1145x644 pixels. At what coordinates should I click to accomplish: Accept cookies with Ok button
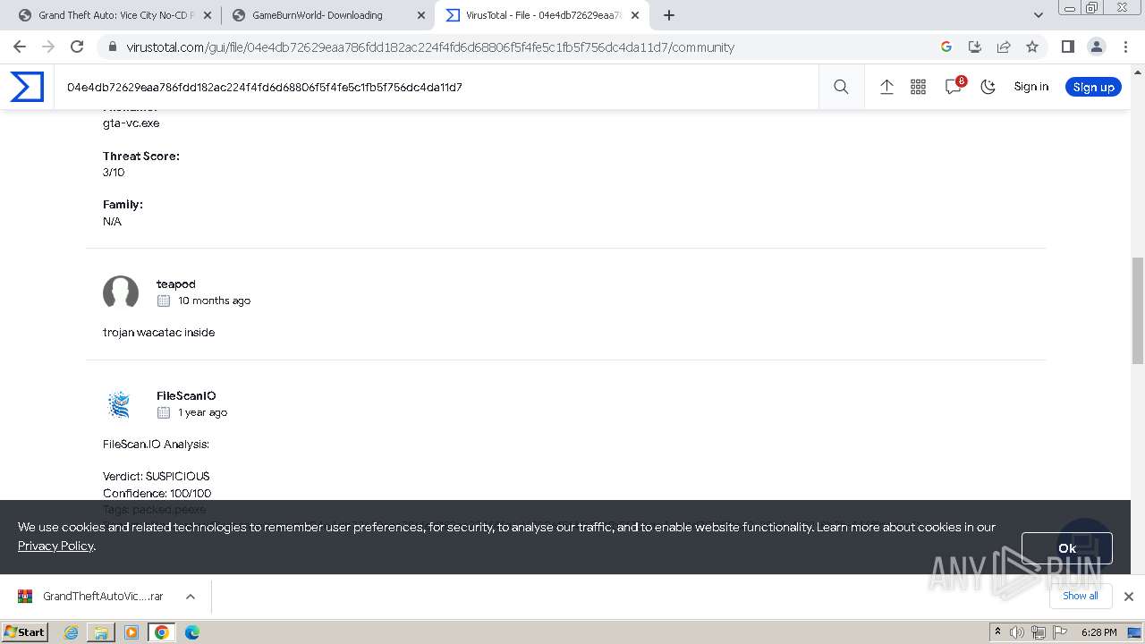click(1066, 548)
